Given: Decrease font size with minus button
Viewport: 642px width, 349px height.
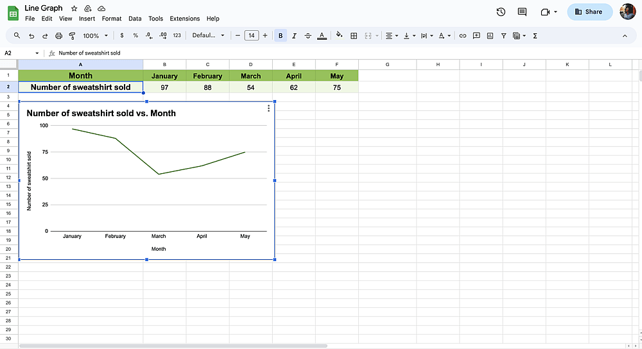Looking at the screenshot, I should point(238,35).
